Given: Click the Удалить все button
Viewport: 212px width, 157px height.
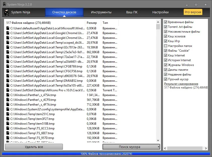Looking at the screenshot, I should click(34, 147).
